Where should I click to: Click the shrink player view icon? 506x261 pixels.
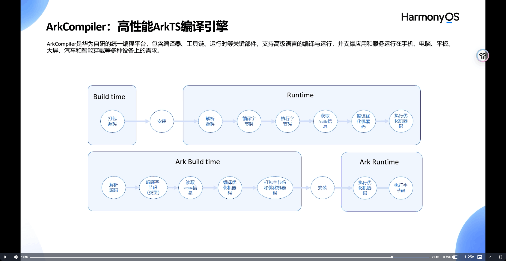[490, 257]
